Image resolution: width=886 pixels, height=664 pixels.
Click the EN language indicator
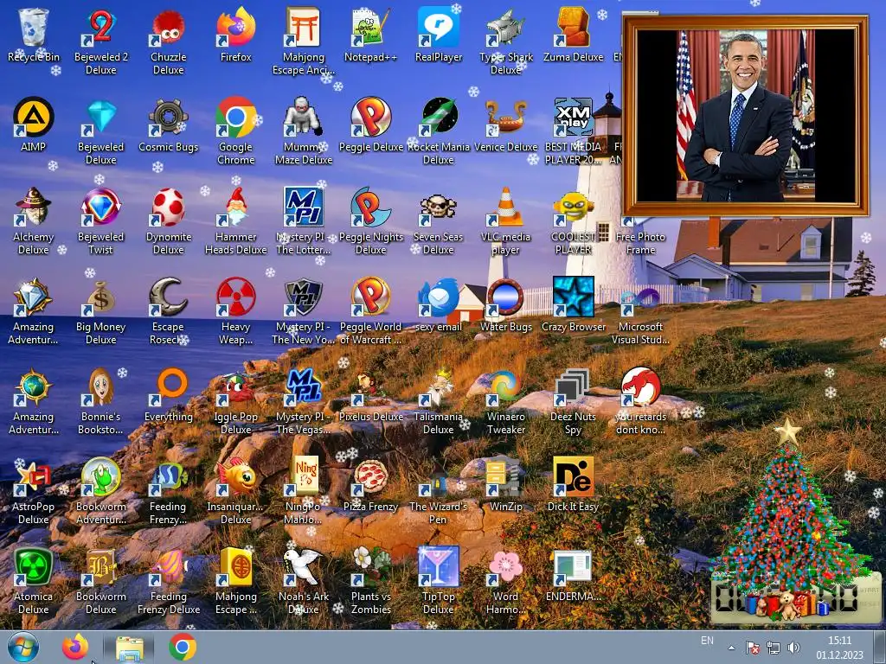(x=707, y=641)
